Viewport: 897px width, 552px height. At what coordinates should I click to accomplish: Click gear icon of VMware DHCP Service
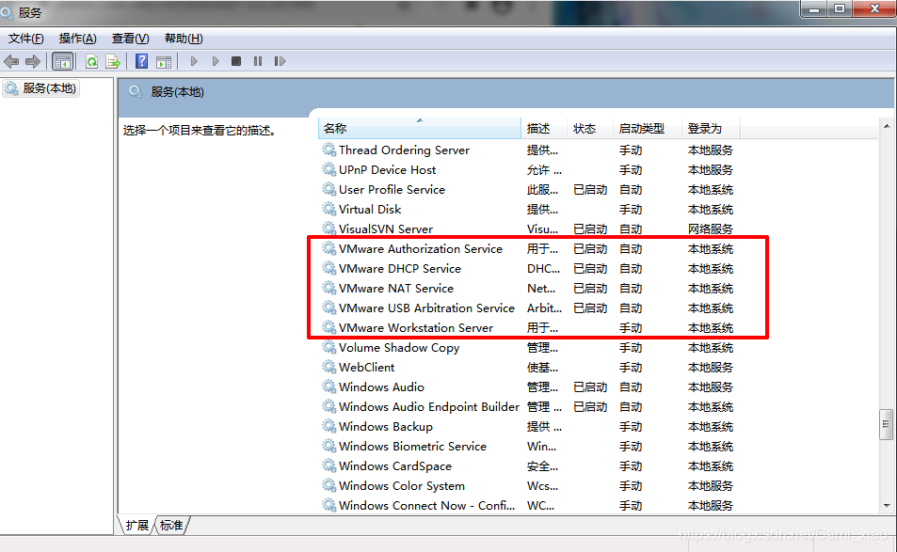[328, 268]
